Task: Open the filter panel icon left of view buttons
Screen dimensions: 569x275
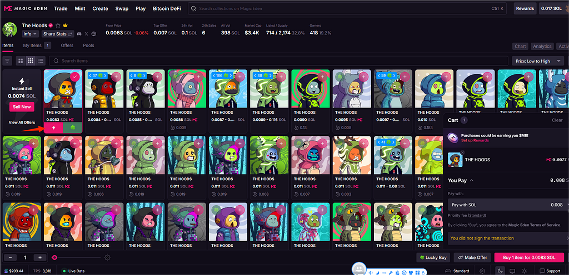Action: tap(7, 60)
